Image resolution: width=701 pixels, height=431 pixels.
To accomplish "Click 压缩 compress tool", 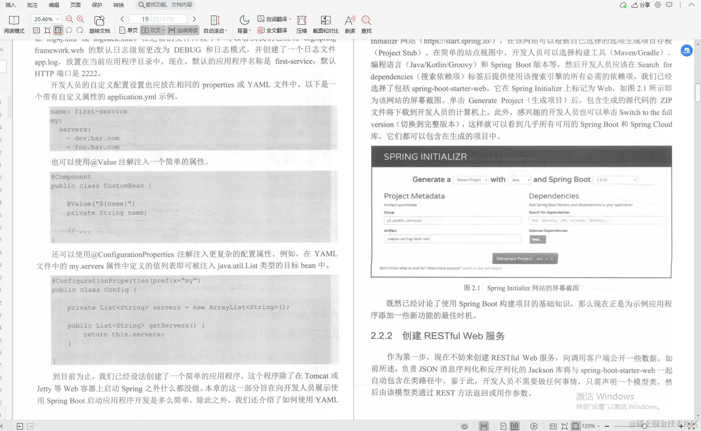I will (302, 25).
